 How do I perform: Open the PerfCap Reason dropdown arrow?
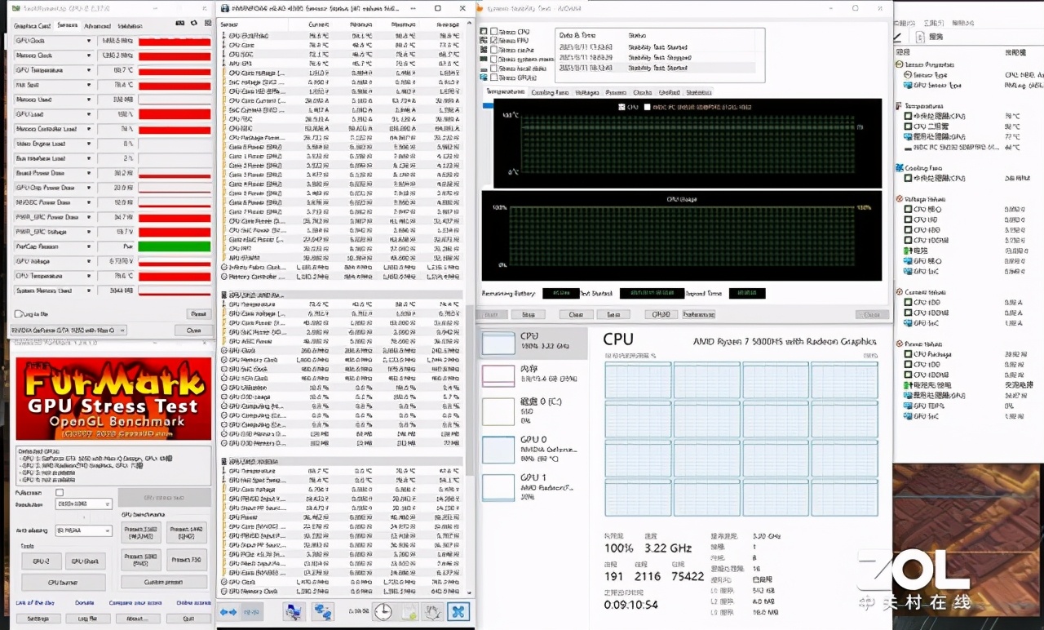coord(90,246)
